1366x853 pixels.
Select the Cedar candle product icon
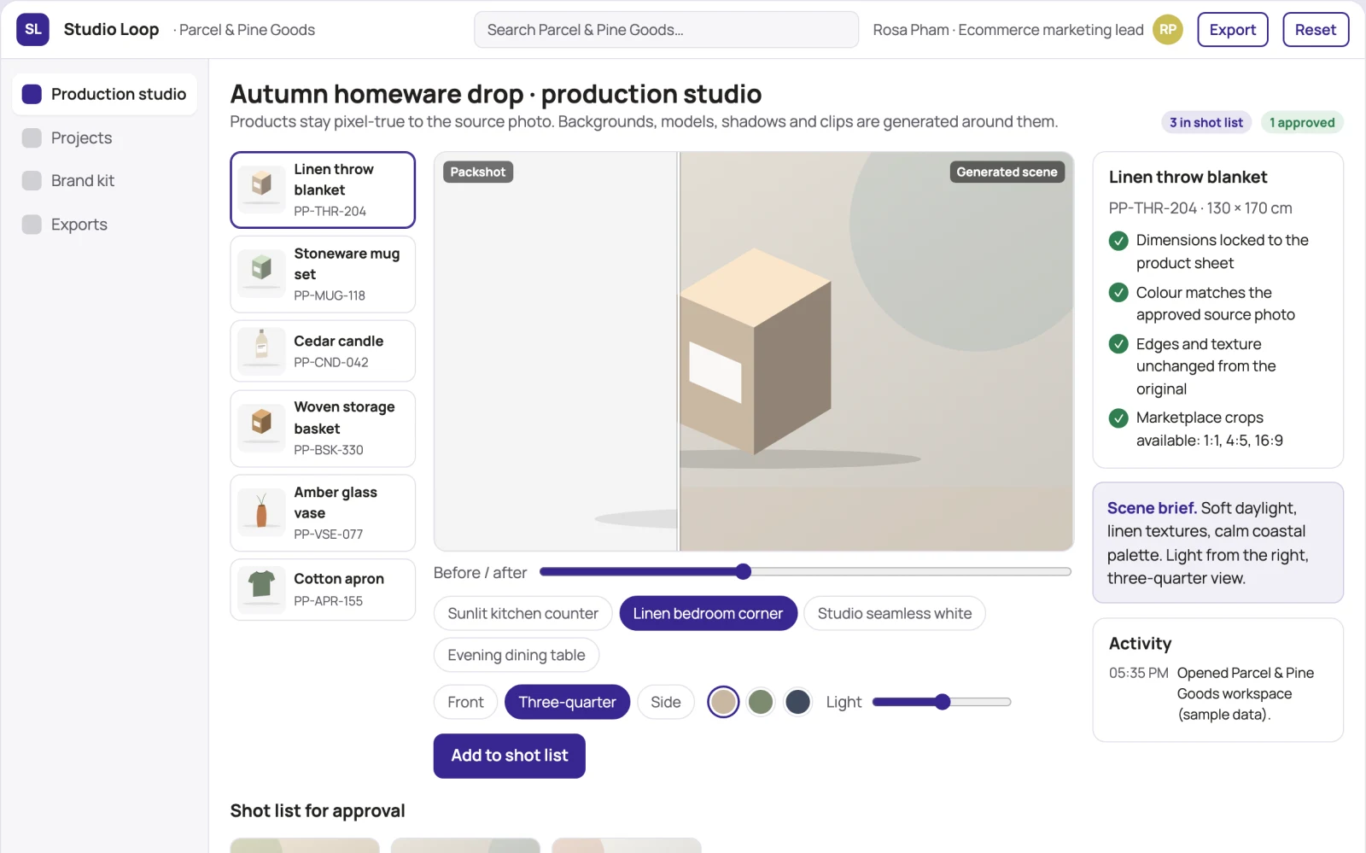point(261,351)
